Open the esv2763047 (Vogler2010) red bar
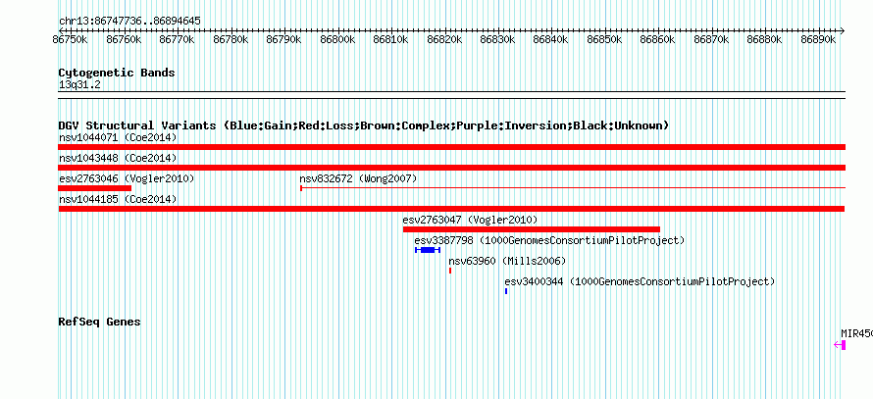Viewport: 873px width, 399px height. pos(531,229)
